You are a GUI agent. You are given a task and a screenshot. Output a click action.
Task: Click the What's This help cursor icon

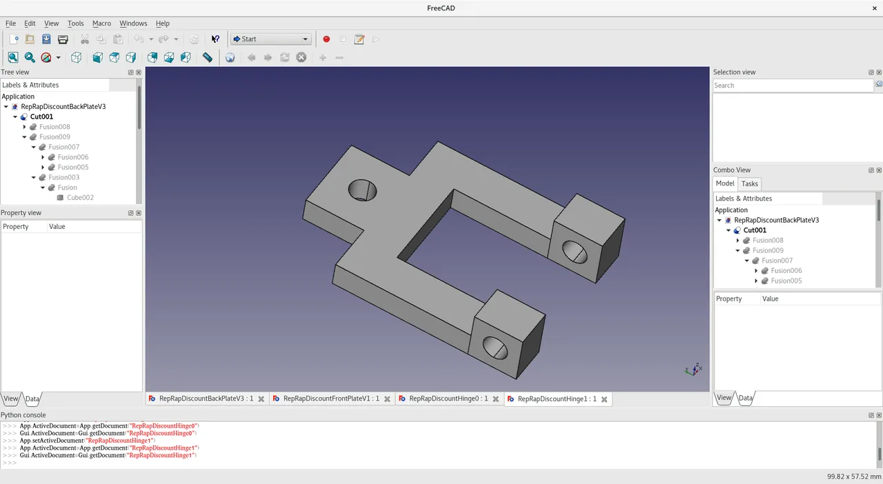tap(215, 39)
